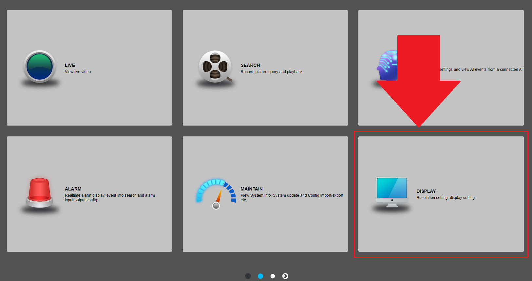Switch to the white second page dot
532x281 pixels.
(273, 276)
